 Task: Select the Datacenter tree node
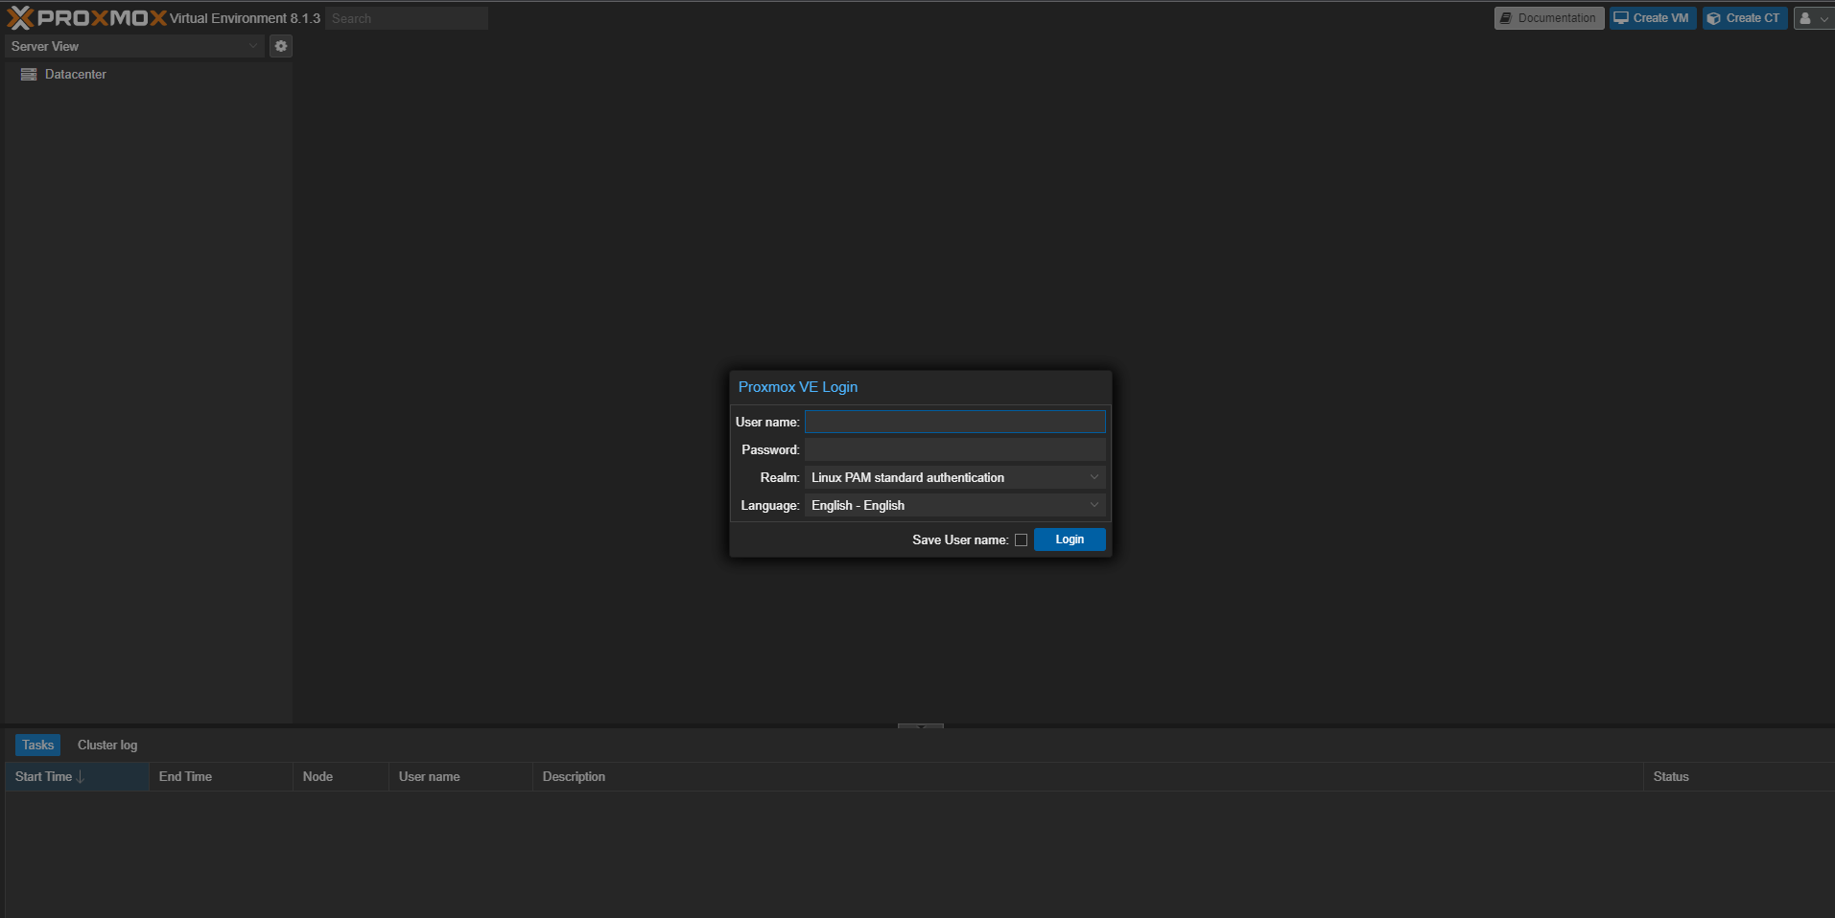click(76, 74)
